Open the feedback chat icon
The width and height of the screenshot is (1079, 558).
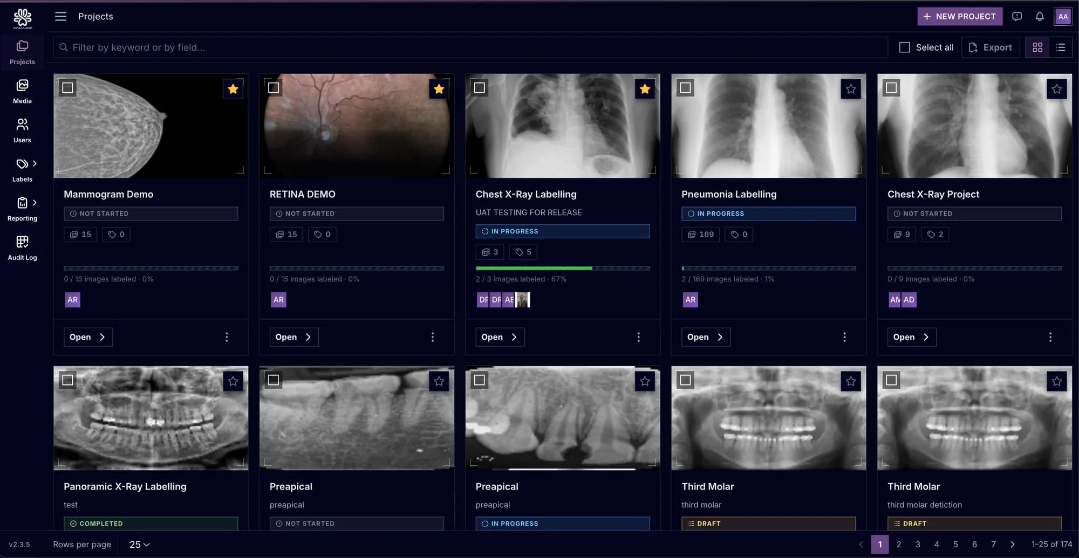(x=1017, y=16)
